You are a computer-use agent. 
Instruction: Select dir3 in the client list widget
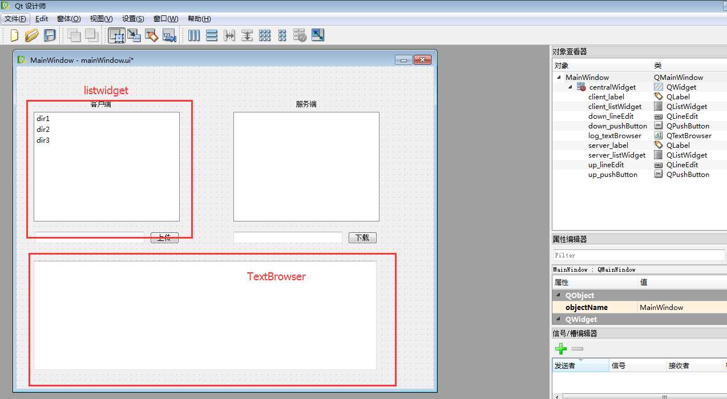point(43,140)
